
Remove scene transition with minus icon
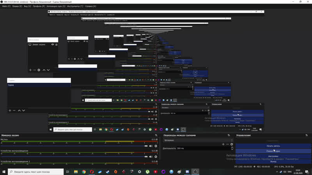(x=227, y=144)
